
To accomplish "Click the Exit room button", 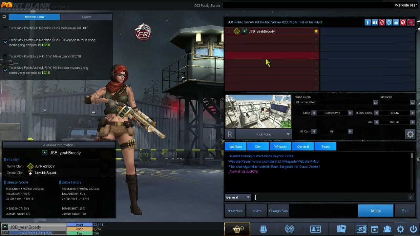I will click(405, 211).
